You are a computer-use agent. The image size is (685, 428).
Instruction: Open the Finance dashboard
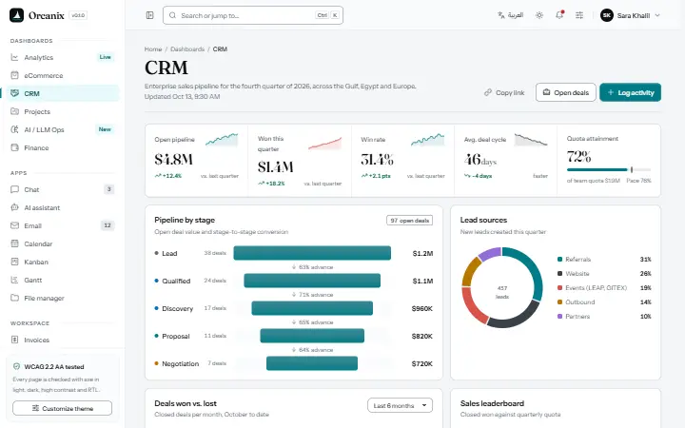[62, 148]
